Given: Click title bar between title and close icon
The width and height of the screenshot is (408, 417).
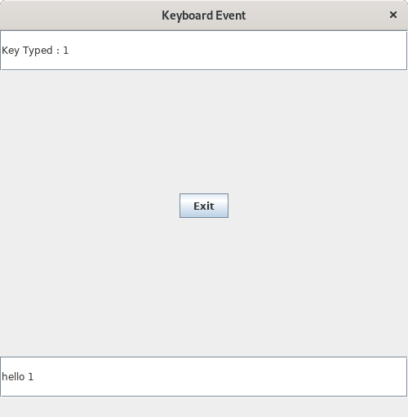Looking at the screenshot, I should point(317,16).
